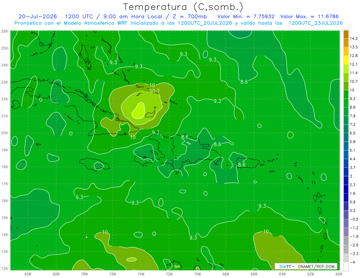Click the 0.9 color scale label
This screenshot has width=360, height=278.
tap(353, 202)
